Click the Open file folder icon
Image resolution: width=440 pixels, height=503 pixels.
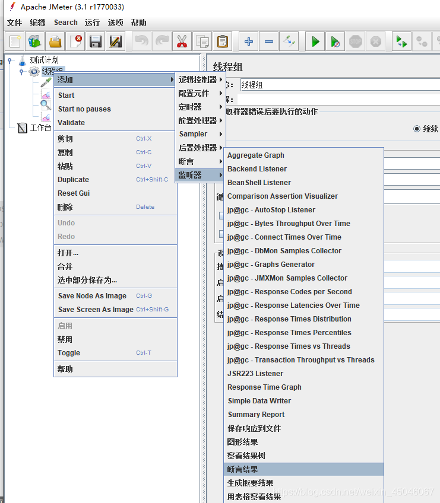click(x=55, y=42)
